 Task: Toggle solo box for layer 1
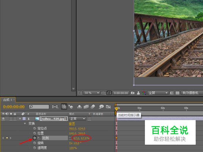(x=11, y=119)
